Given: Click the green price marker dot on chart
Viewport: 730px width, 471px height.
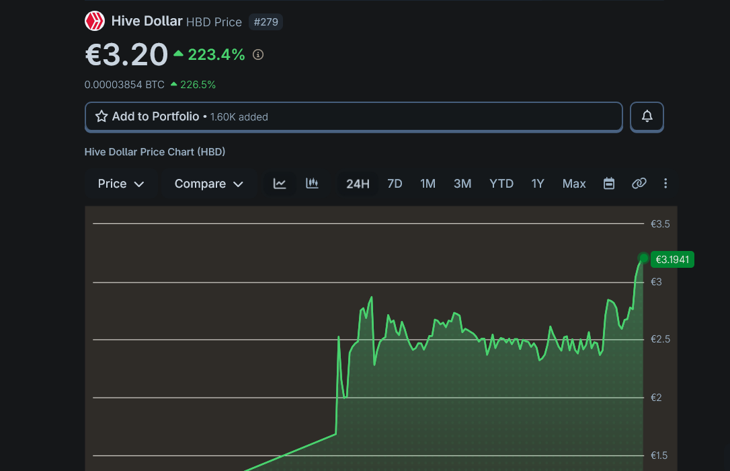Looking at the screenshot, I should point(643,258).
